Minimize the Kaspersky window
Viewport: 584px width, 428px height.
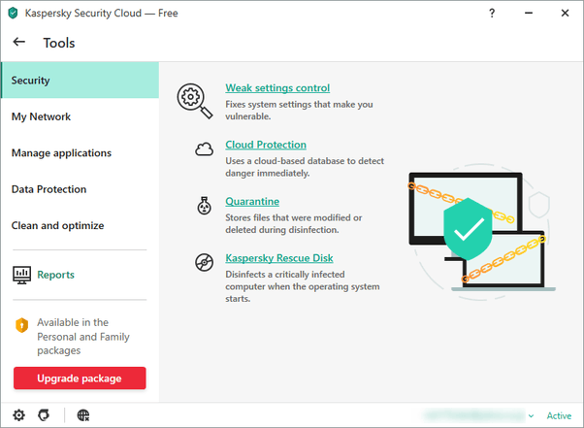tap(529, 13)
